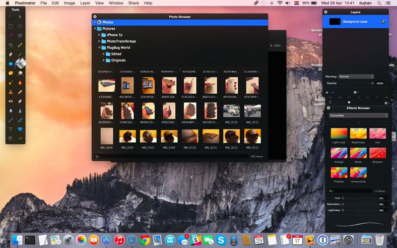Expand the Photos library row

(95, 22)
